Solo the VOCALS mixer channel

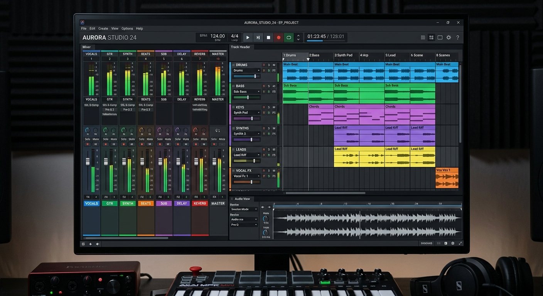pyautogui.click(x=88, y=139)
